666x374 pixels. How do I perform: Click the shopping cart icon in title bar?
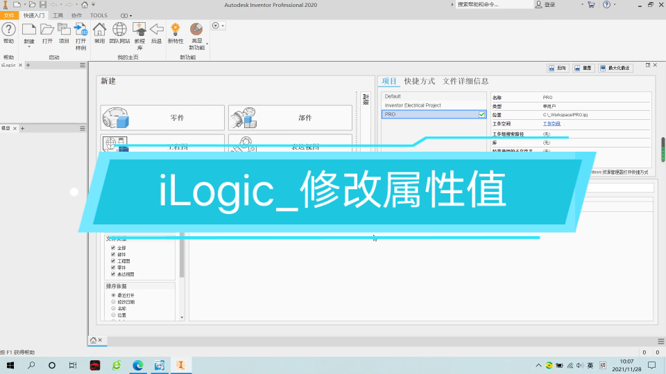click(591, 5)
